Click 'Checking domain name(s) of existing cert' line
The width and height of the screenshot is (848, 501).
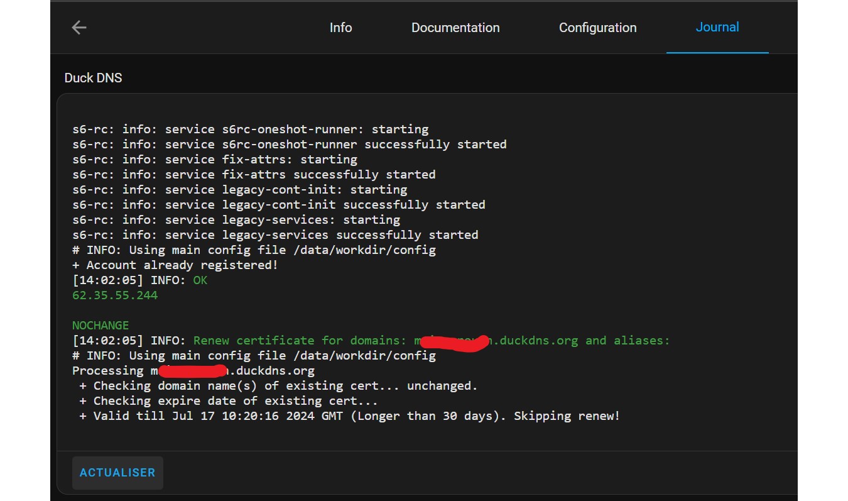(x=278, y=386)
